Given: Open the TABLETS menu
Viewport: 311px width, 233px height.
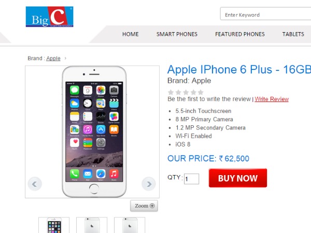Looking at the screenshot, I should [x=293, y=34].
